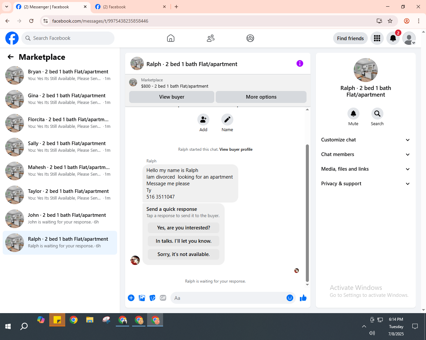Screen dimensions: 426x340
Task: Open conversation information purple icon
Action: coord(300,63)
